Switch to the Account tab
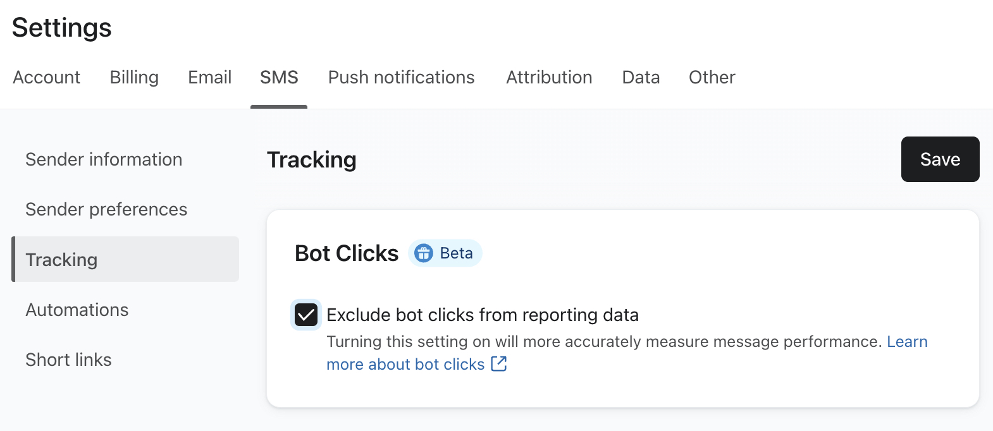This screenshot has width=993, height=431. click(x=46, y=77)
